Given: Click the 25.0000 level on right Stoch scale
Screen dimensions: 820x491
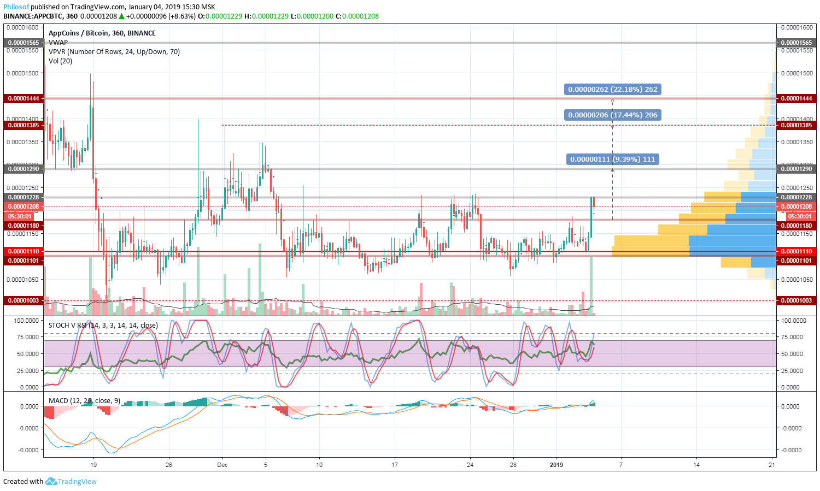Looking at the screenshot, I should (x=793, y=370).
